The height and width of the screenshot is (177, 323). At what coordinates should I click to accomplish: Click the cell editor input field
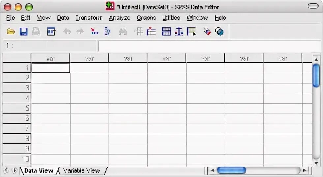pos(210,46)
